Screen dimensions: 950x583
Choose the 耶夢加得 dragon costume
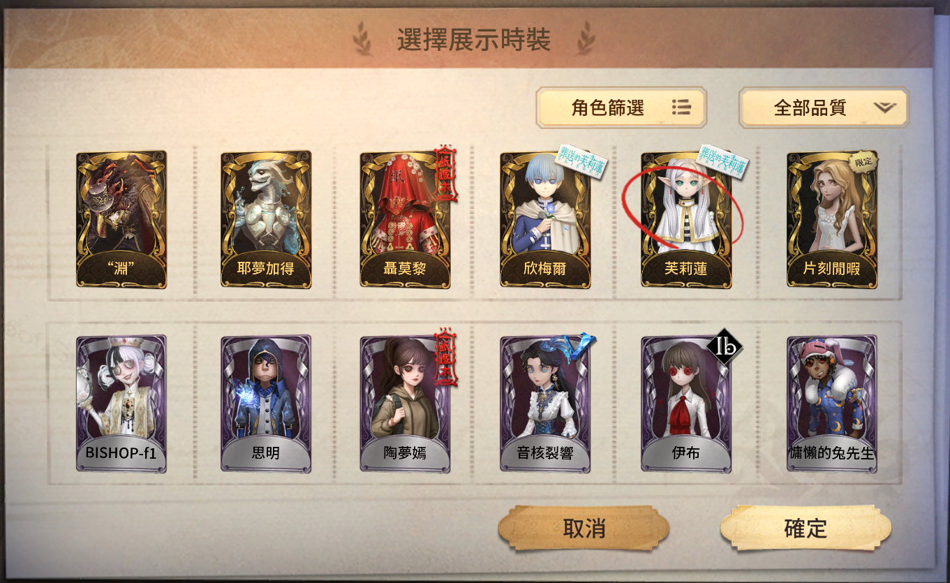click(x=266, y=220)
